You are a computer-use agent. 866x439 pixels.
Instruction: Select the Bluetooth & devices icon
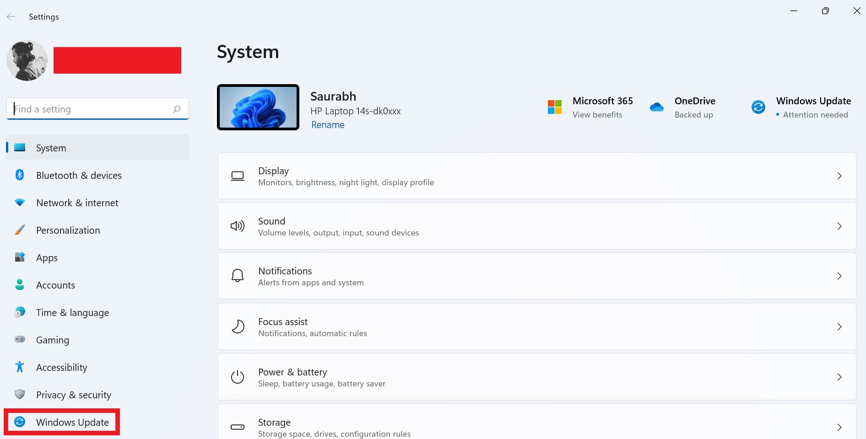19,175
